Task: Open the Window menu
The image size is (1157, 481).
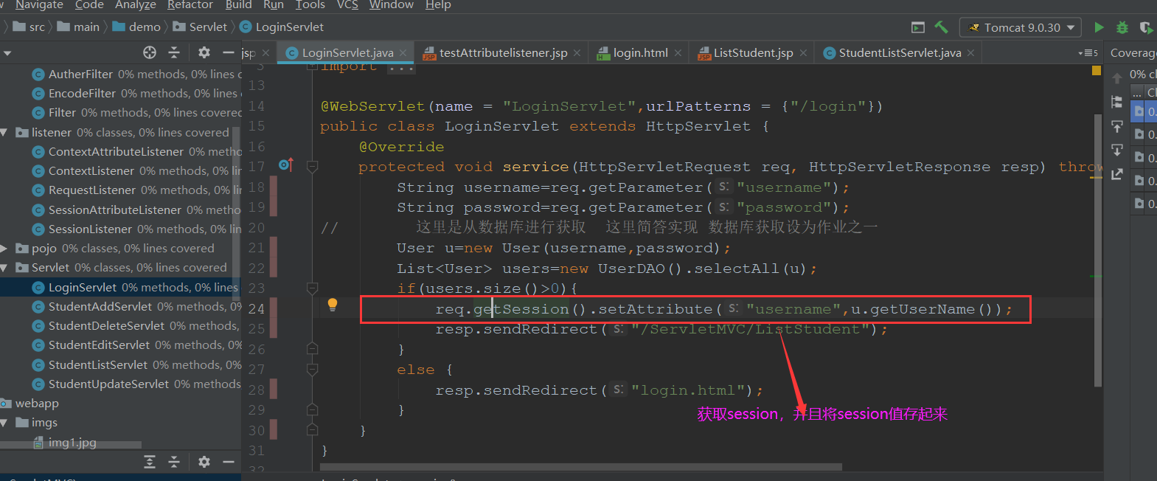Action: pyautogui.click(x=392, y=5)
